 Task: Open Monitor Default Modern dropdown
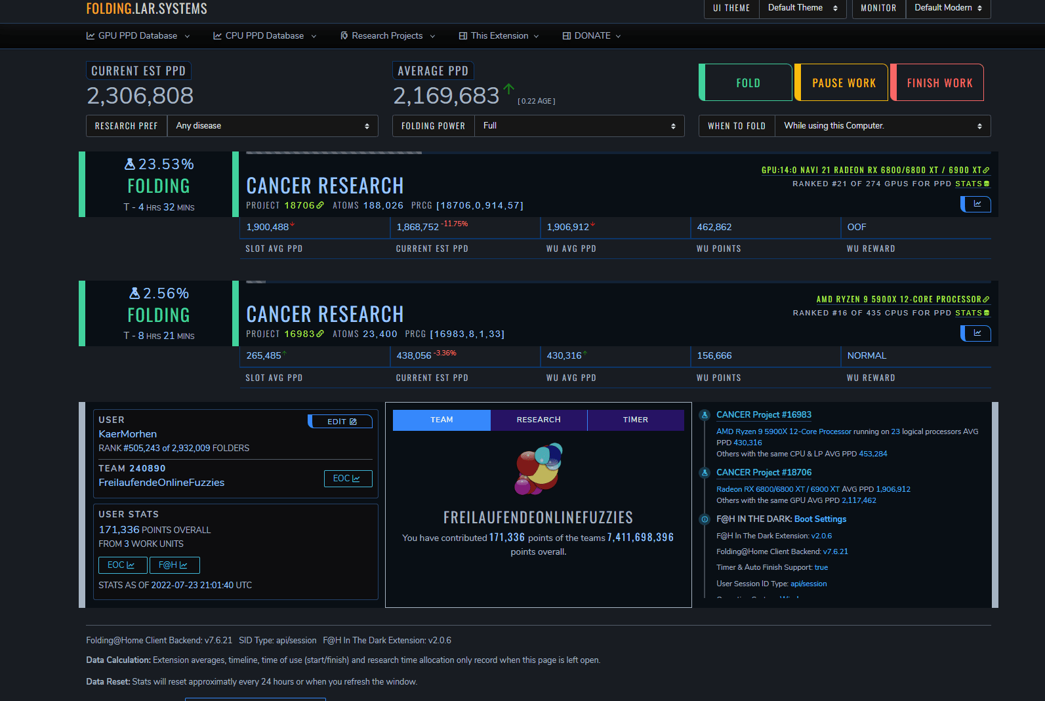[948, 8]
